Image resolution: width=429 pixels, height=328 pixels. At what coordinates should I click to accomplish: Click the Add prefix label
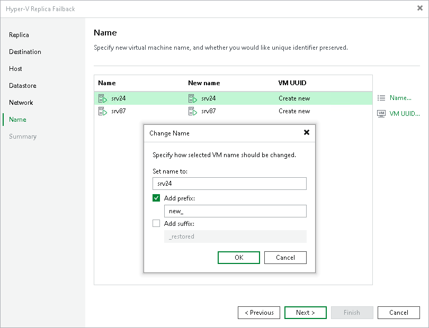point(180,198)
